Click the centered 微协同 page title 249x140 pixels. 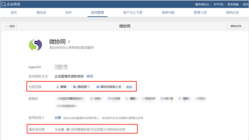(x=125, y=26)
